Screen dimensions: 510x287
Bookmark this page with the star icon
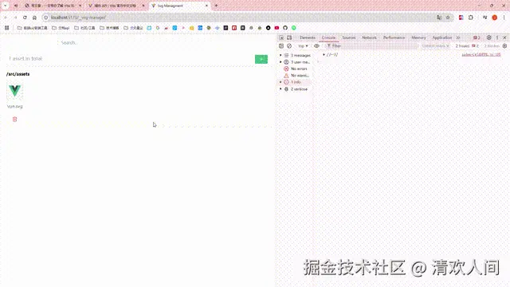click(x=448, y=18)
